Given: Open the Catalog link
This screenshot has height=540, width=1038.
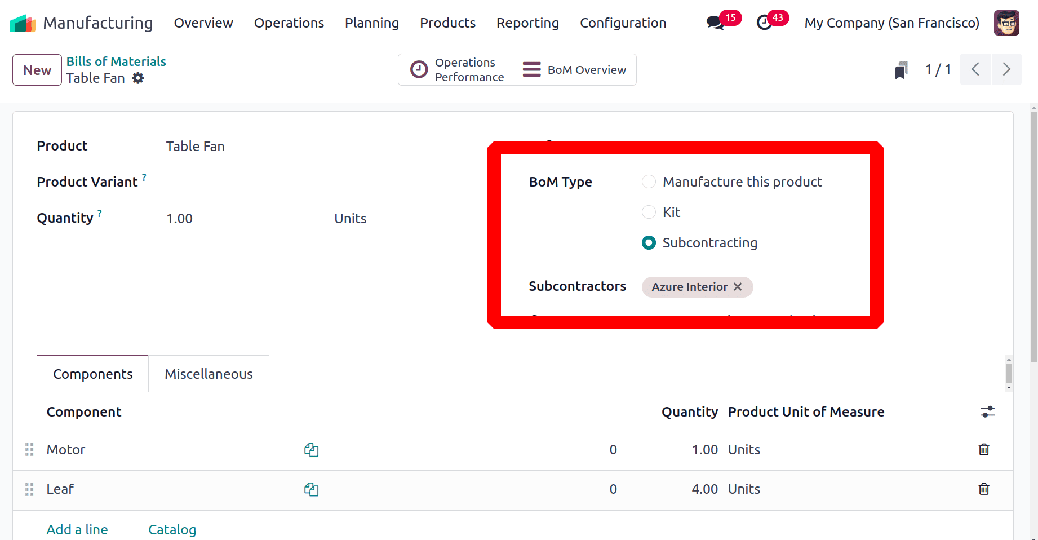Looking at the screenshot, I should [x=172, y=530].
